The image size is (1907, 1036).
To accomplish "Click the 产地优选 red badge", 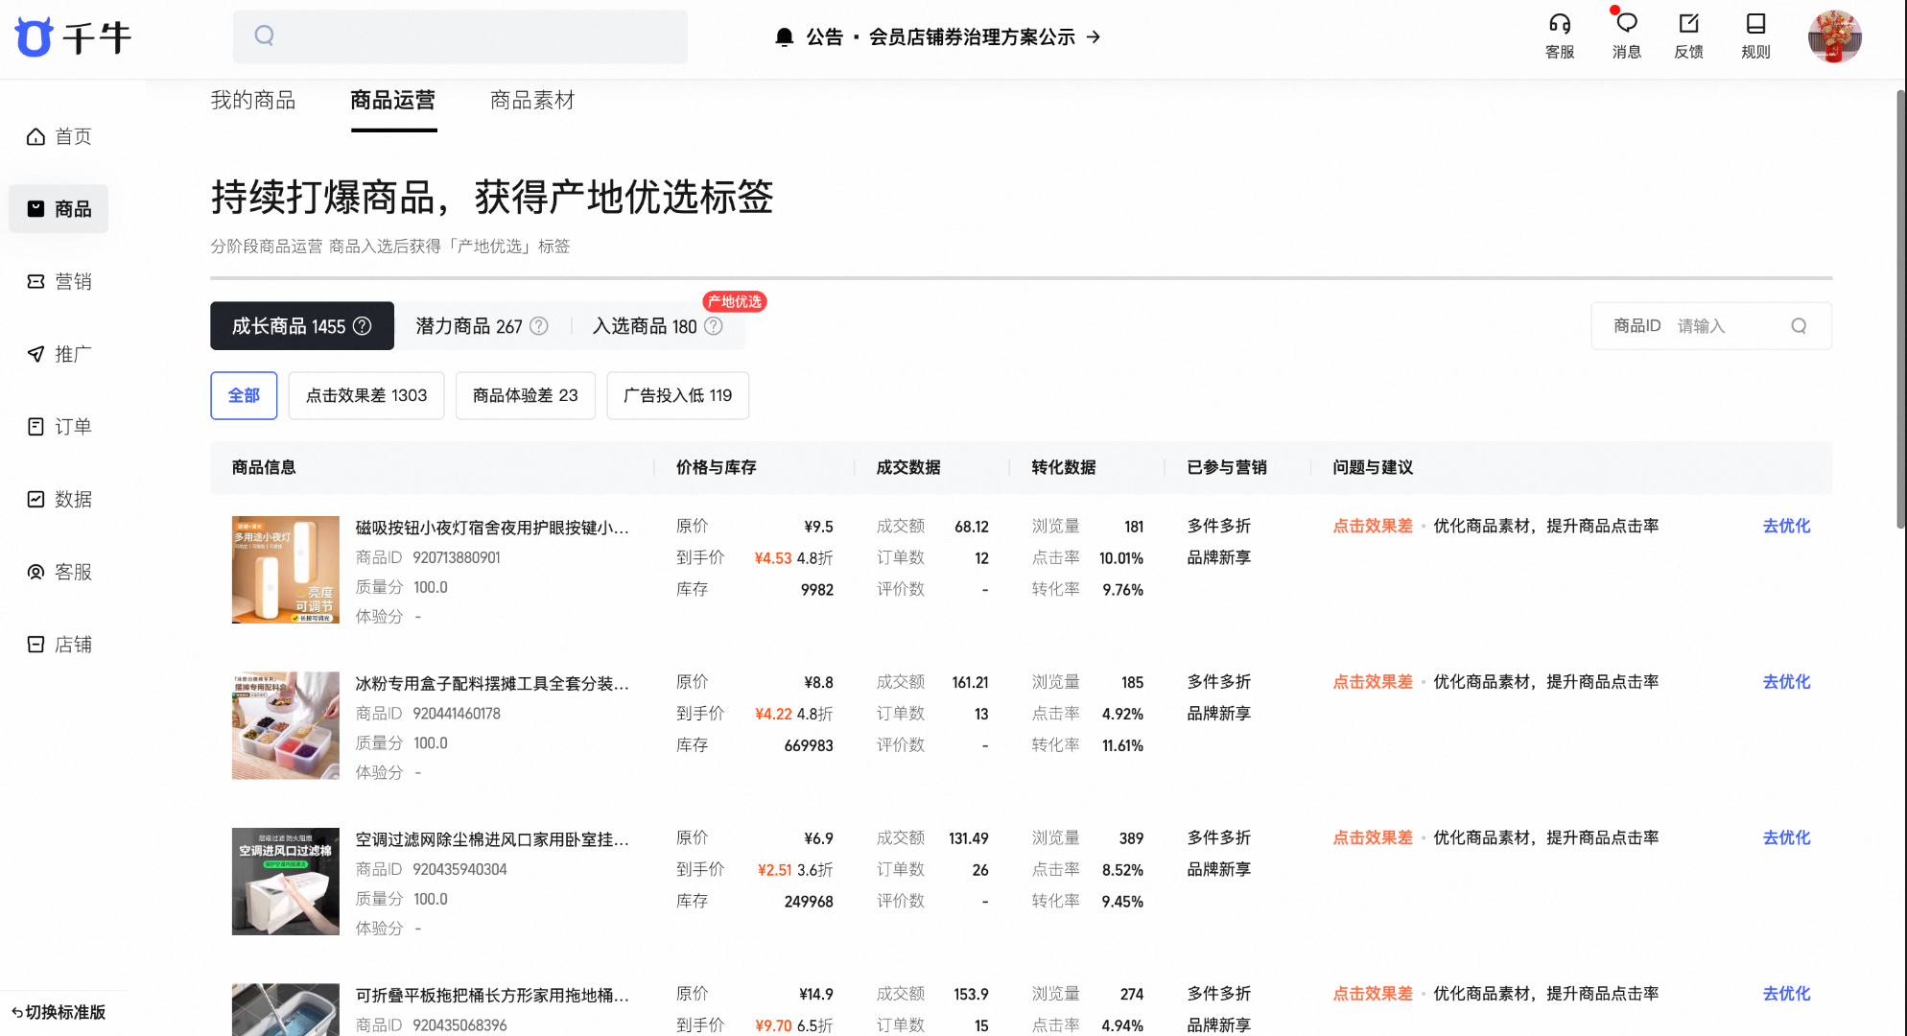I will tap(735, 302).
